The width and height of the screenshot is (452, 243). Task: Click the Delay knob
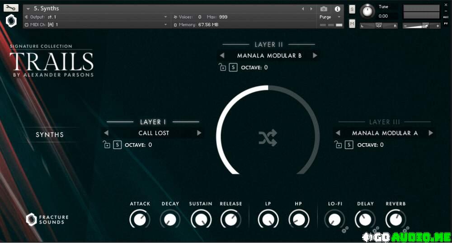tap(365, 220)
